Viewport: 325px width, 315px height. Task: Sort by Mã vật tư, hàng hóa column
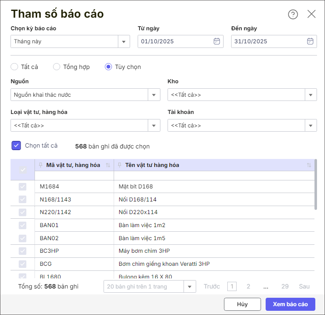coord(108,165)
